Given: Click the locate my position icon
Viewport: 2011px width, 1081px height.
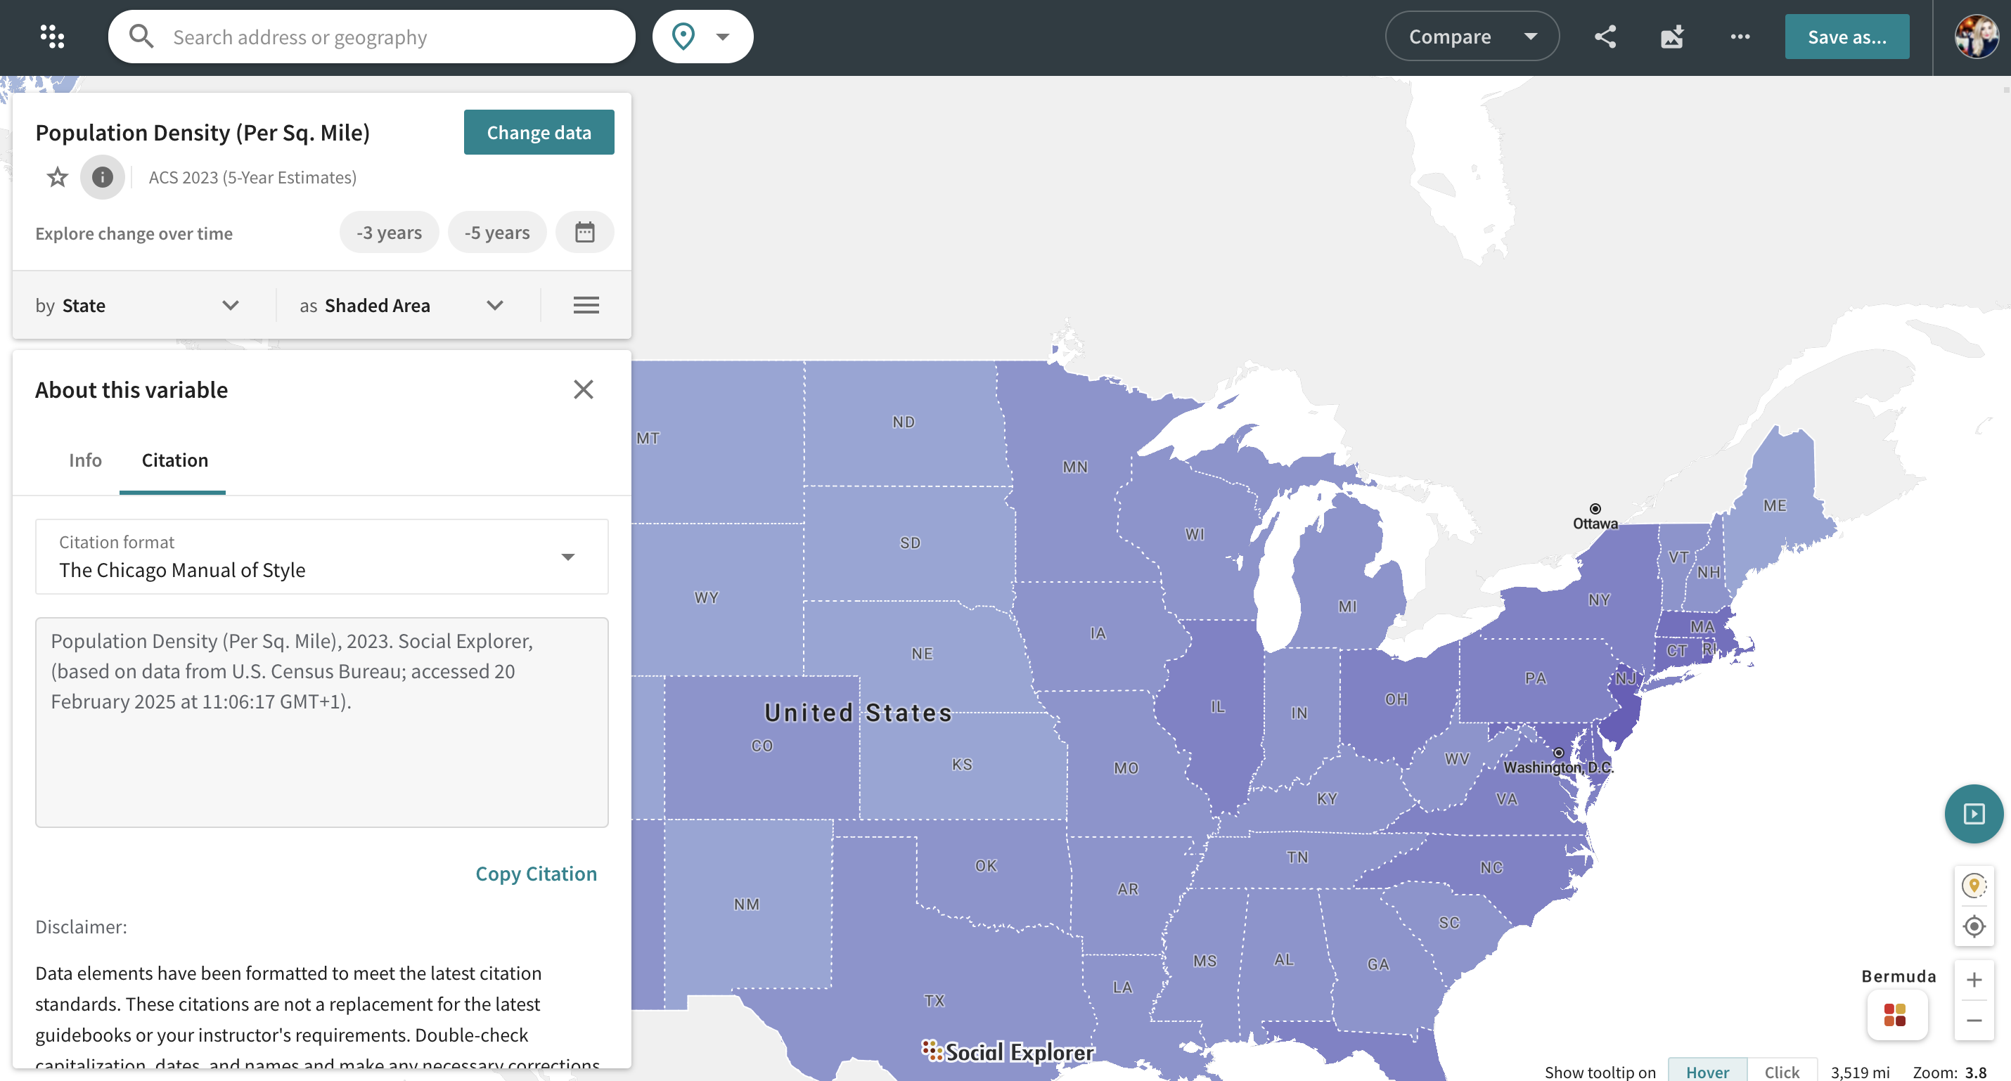Looking at the screenshot, I should (x=1974, y=926).
